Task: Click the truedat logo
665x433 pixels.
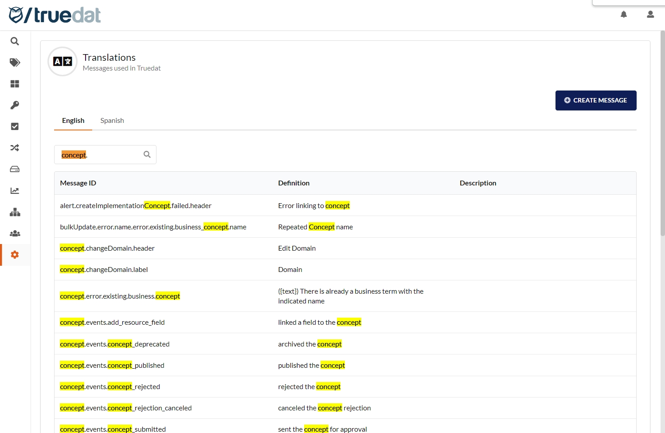Action: click(x=55, y=15)
